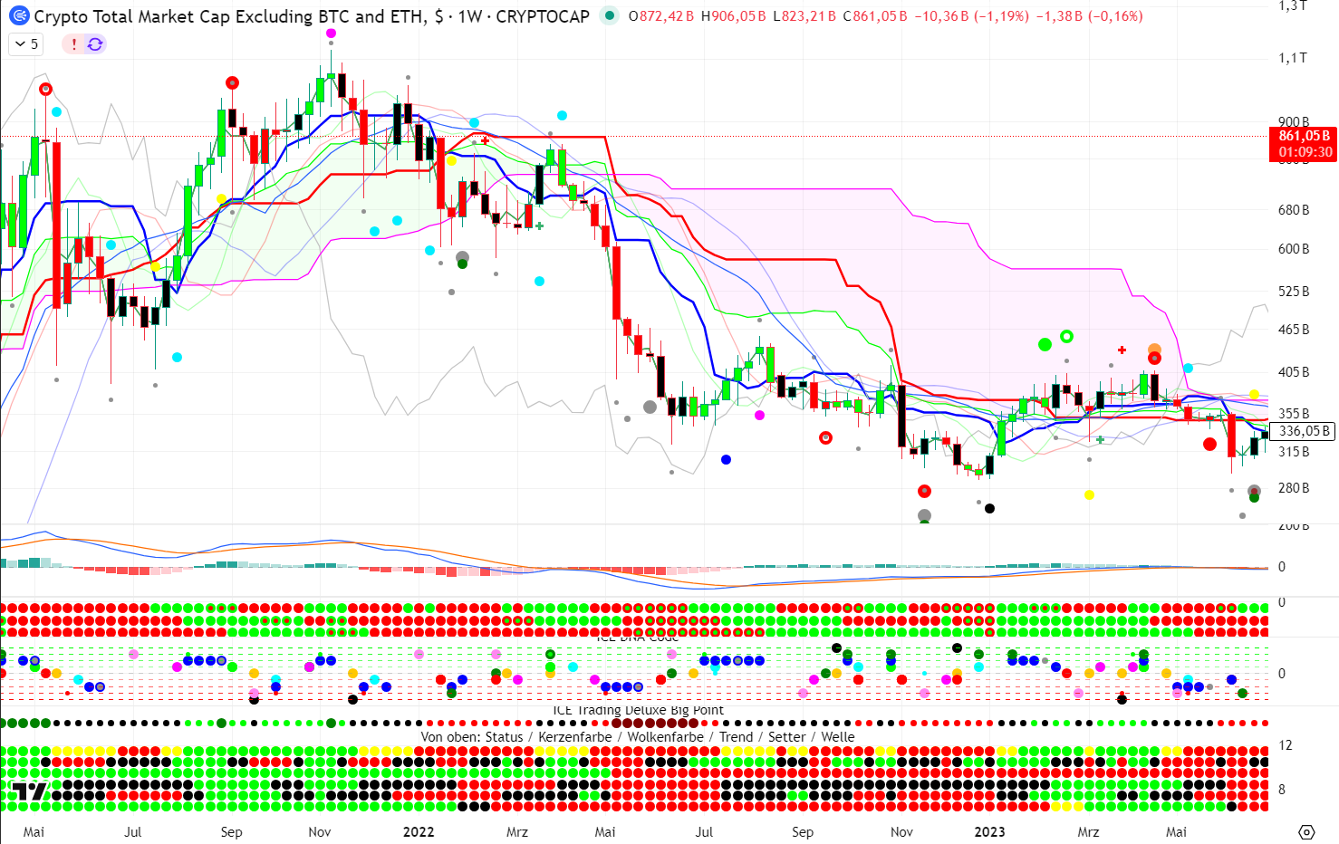Click the red exclamation warning icon

(74, 43)
